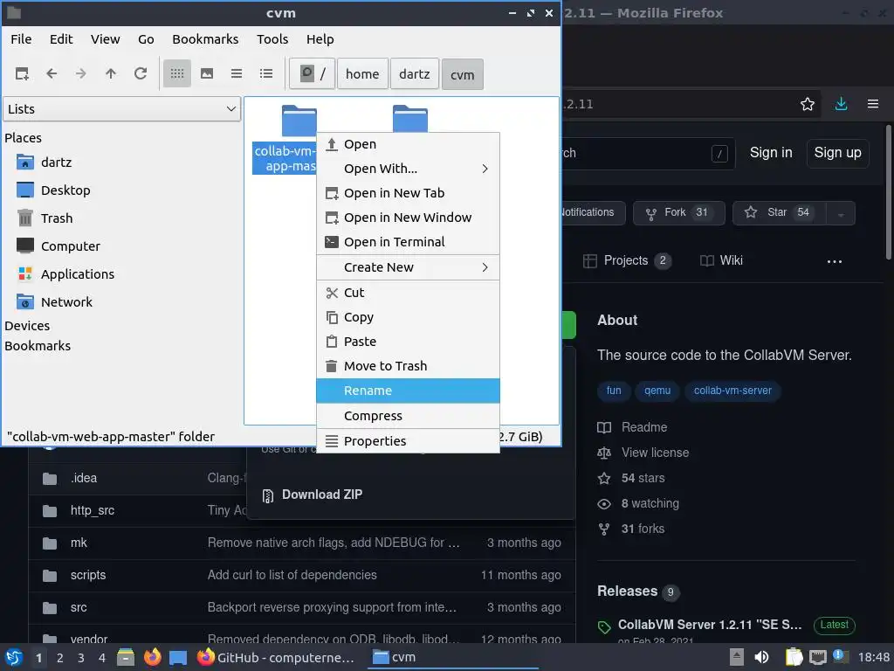Open Properties from context menu
894x671 pixels.
[408, 441]
